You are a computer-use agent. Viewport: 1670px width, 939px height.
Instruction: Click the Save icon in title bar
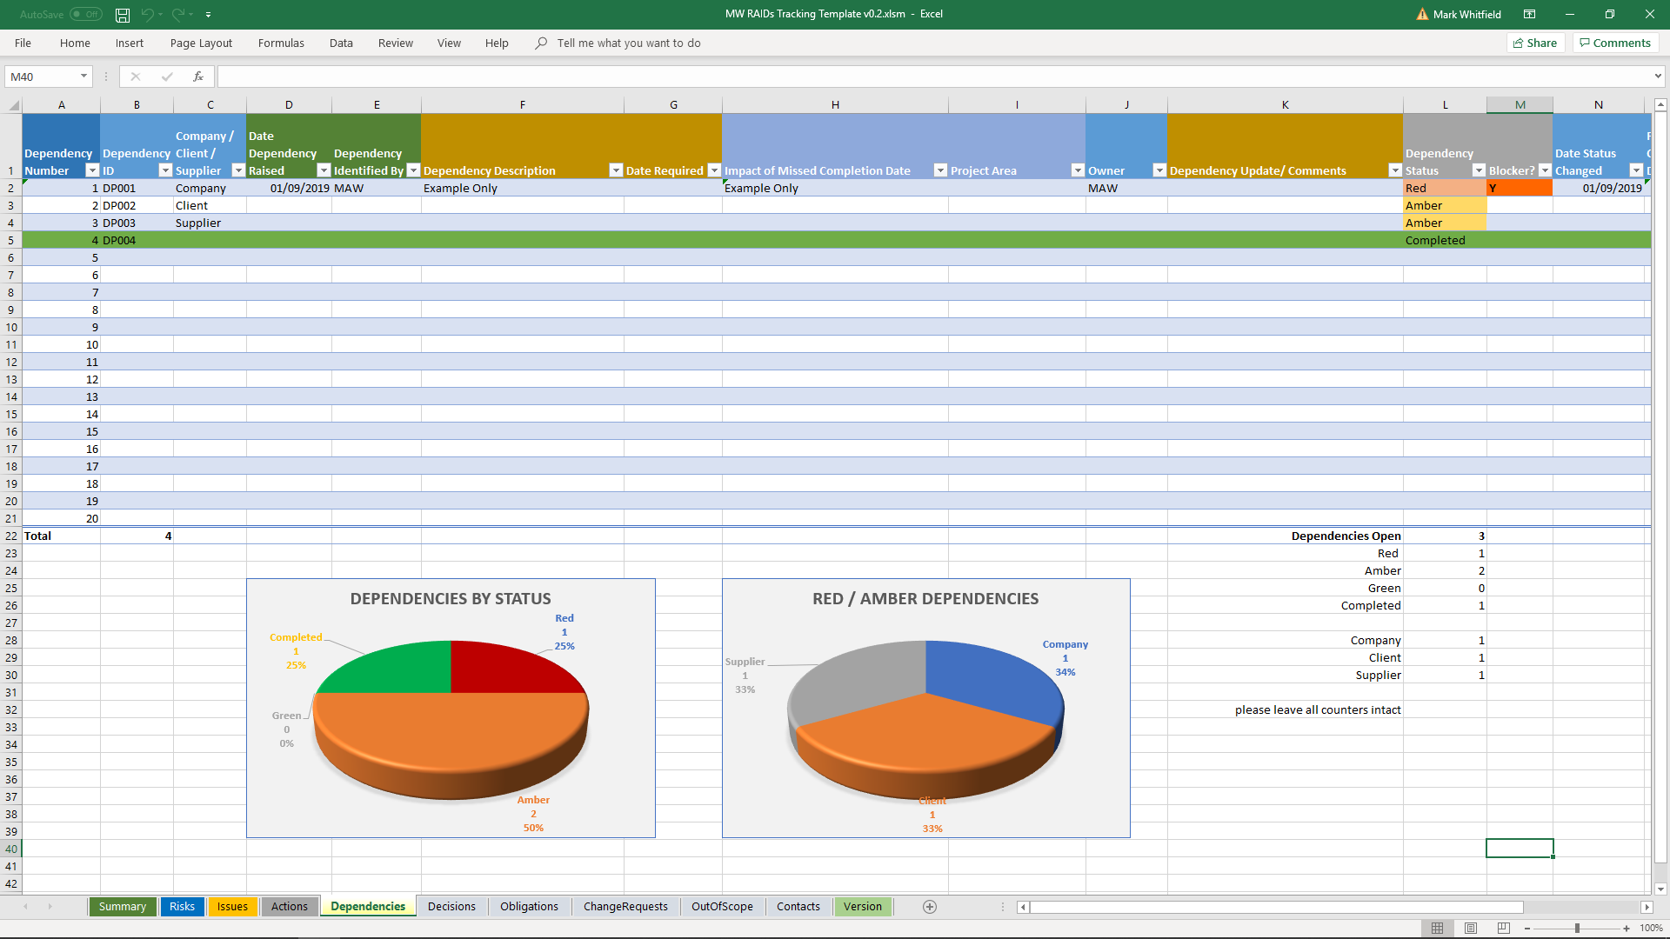(x=123, y=15)
